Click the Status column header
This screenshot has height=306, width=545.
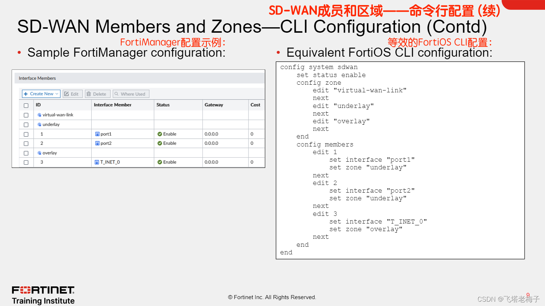163,105
